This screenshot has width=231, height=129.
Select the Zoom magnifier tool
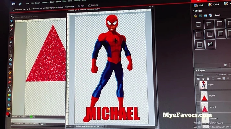(x=12, y=21)
